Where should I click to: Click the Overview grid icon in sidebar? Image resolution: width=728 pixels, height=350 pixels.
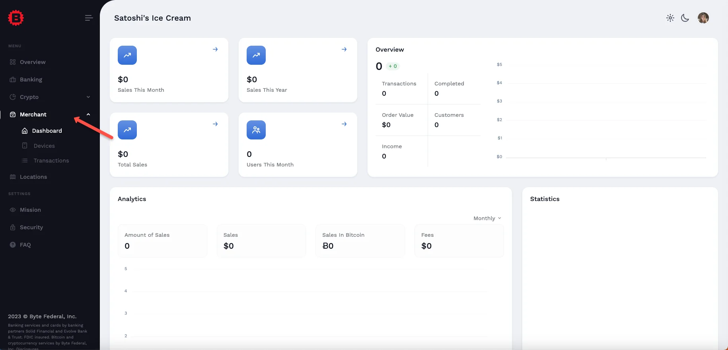tap(13, 62)
